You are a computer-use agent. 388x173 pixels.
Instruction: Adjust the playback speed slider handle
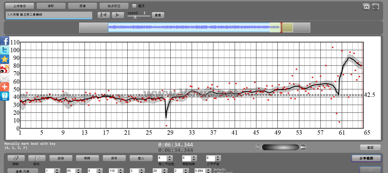coord(135,17)
